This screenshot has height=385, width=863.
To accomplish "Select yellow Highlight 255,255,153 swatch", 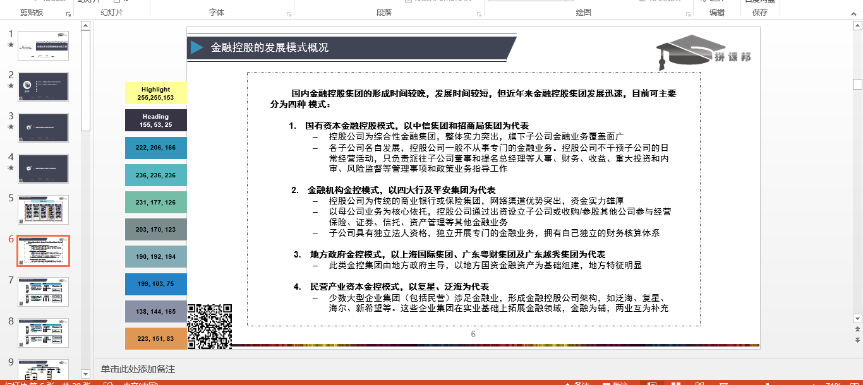I will tap(155, 93).
